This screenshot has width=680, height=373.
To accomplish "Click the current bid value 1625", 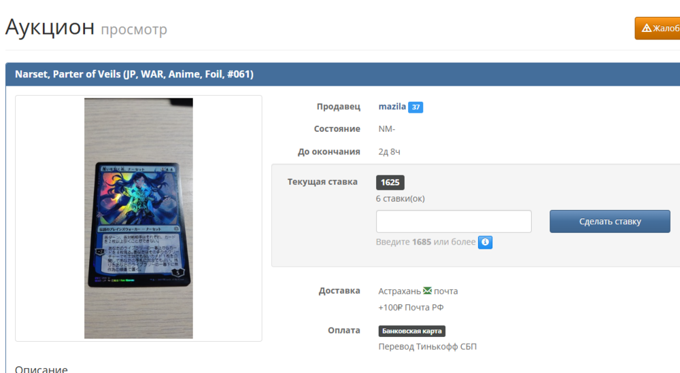I will coord(390,182).
